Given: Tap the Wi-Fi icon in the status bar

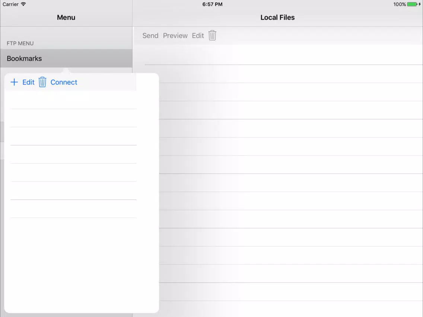Looking at the screenshot, I should coord(23,4).
